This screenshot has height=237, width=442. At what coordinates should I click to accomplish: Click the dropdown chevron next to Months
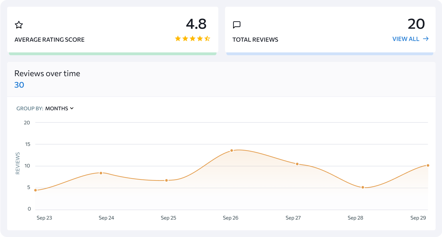[x=72, y=108]
